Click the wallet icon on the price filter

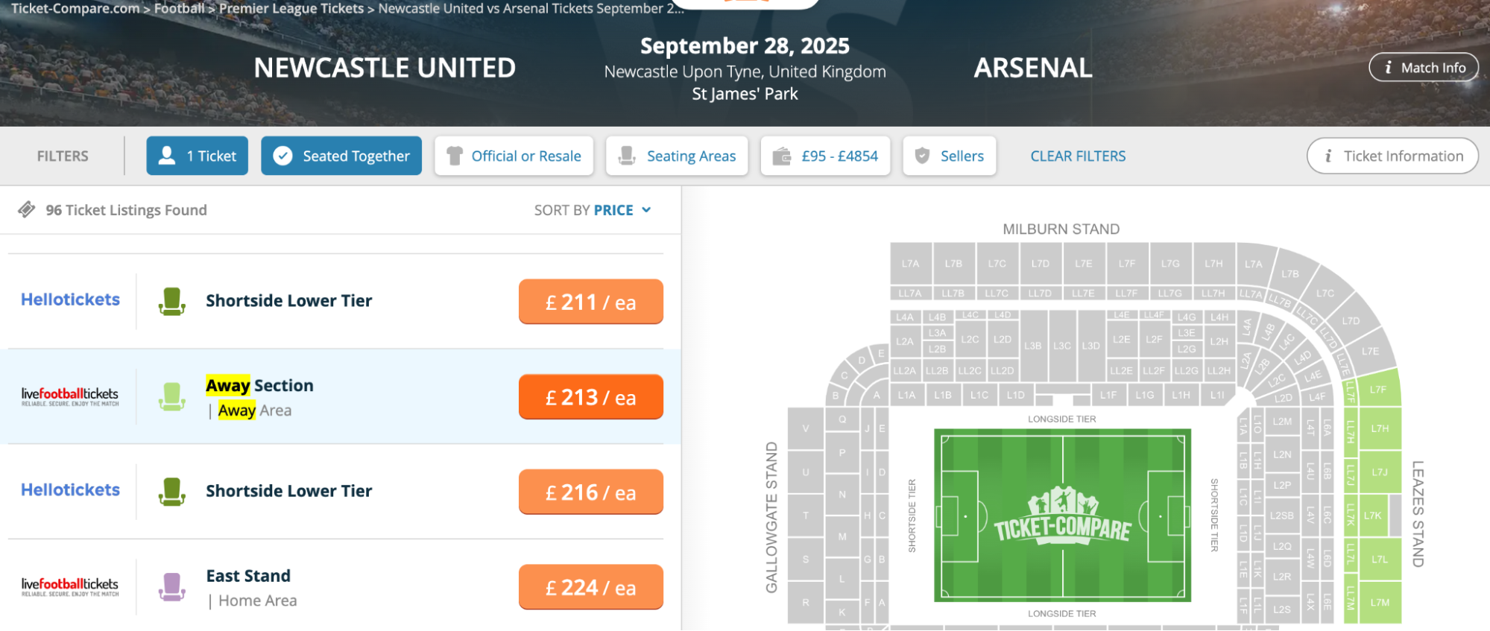click(781, 156)
